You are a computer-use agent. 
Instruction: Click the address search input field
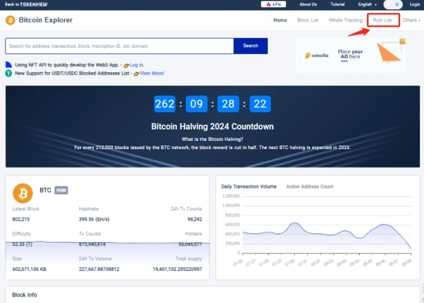120,46
